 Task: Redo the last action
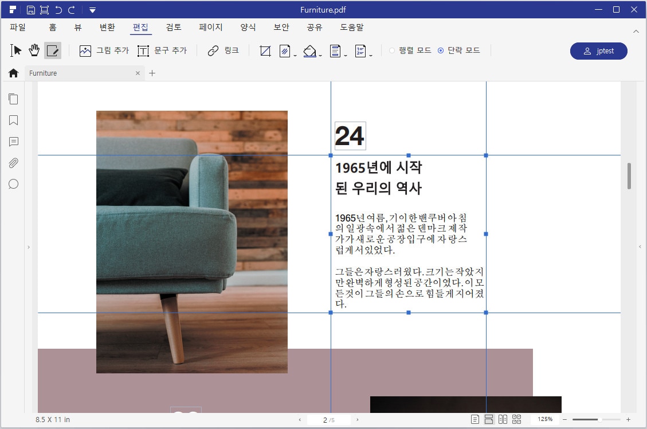click(72, 10)
